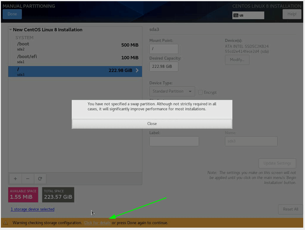
Task: Click the Desired Capacity input field
Action: tap(164, 66)
